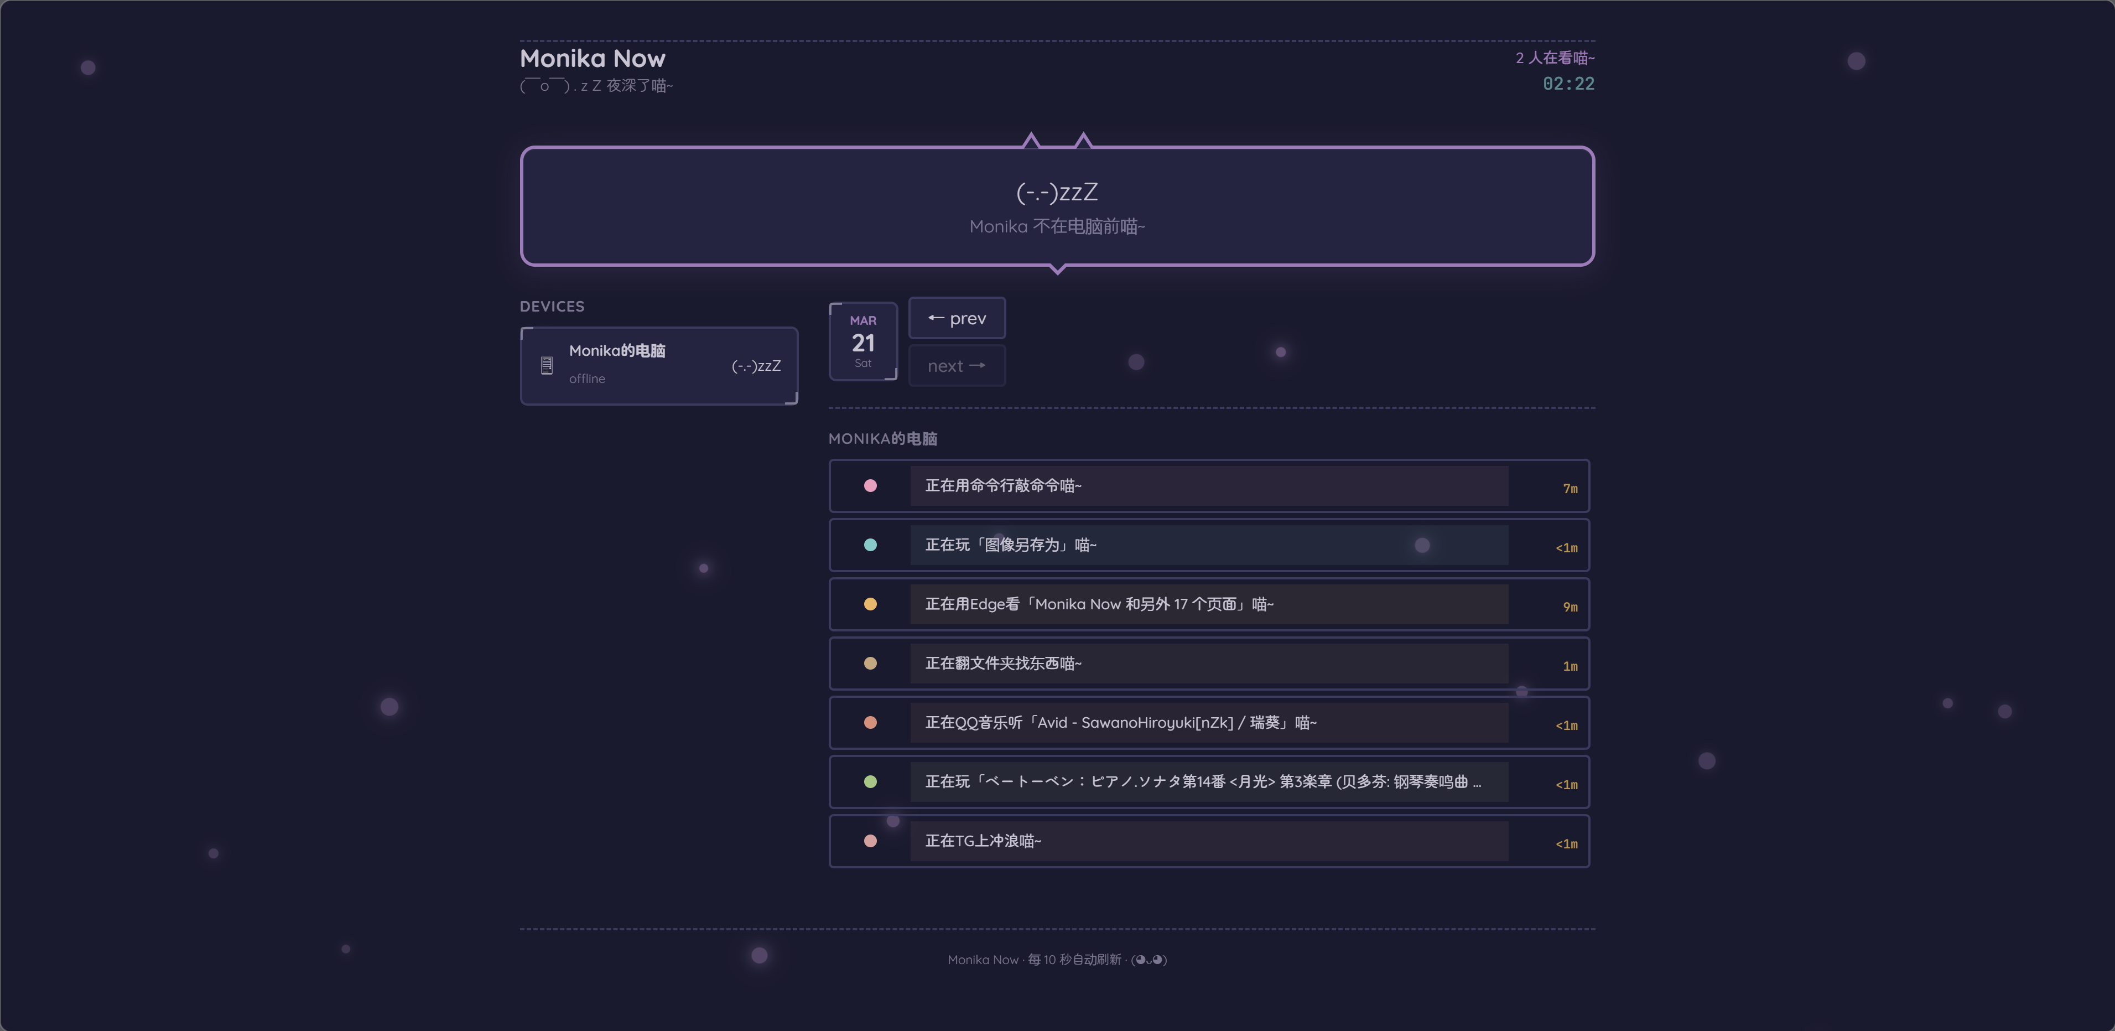Click the MONIKA的电脑 timeline heading
Image resolution: width=2115 pixels, height=1031 pixels.
pyautogui.click(x=882, y=439)
